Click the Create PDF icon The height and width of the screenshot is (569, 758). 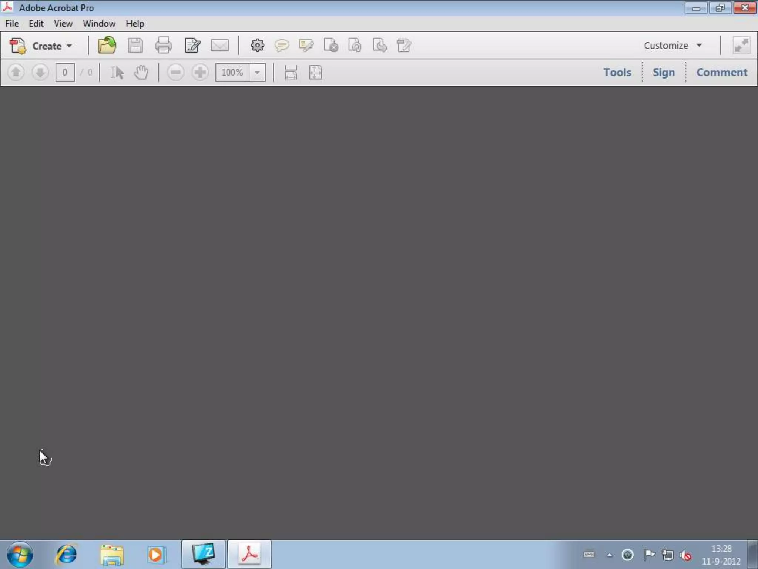click(17, 46)
